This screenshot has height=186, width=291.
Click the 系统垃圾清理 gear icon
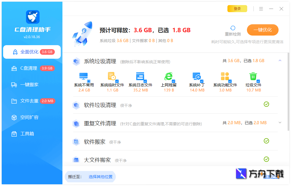coord(76,62)
